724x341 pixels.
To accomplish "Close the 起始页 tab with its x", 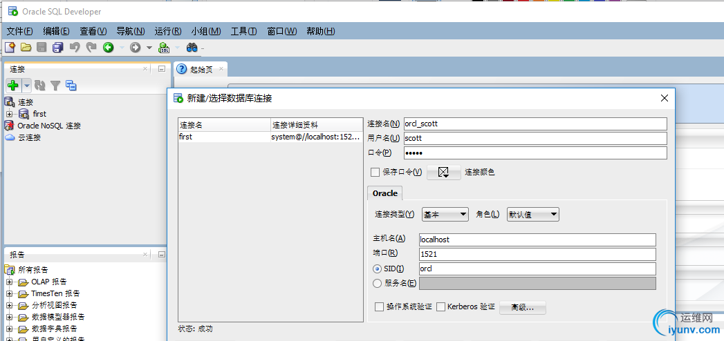I will [221, 69].
